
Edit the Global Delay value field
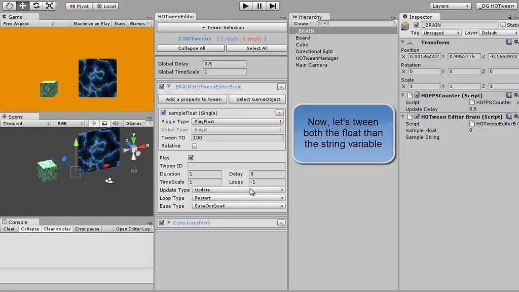225,63
